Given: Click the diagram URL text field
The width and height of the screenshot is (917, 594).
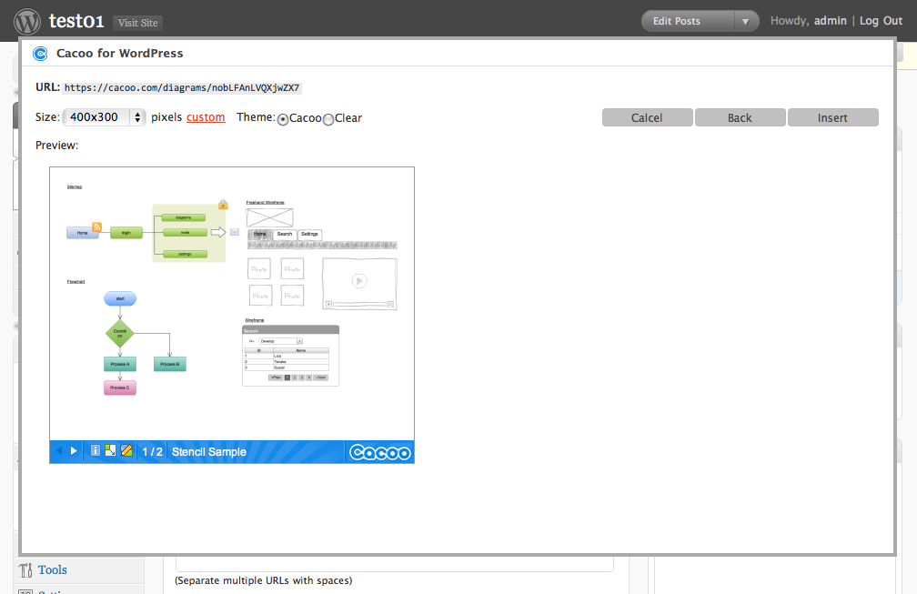Looking at the screenshot, I should coord(182,87).
